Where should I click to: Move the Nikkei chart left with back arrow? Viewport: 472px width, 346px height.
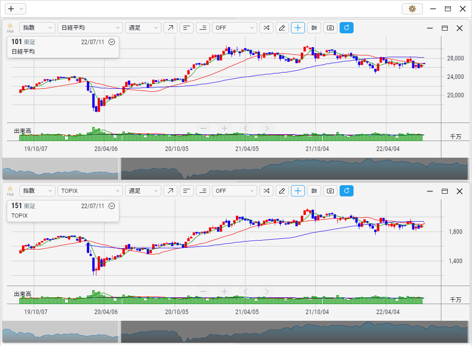245,128
